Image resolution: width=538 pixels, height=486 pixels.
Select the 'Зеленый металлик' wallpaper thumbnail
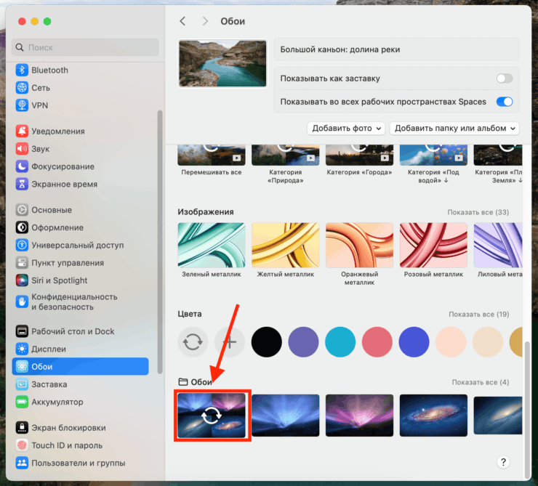pyautogui.click(x=212, y=245)
